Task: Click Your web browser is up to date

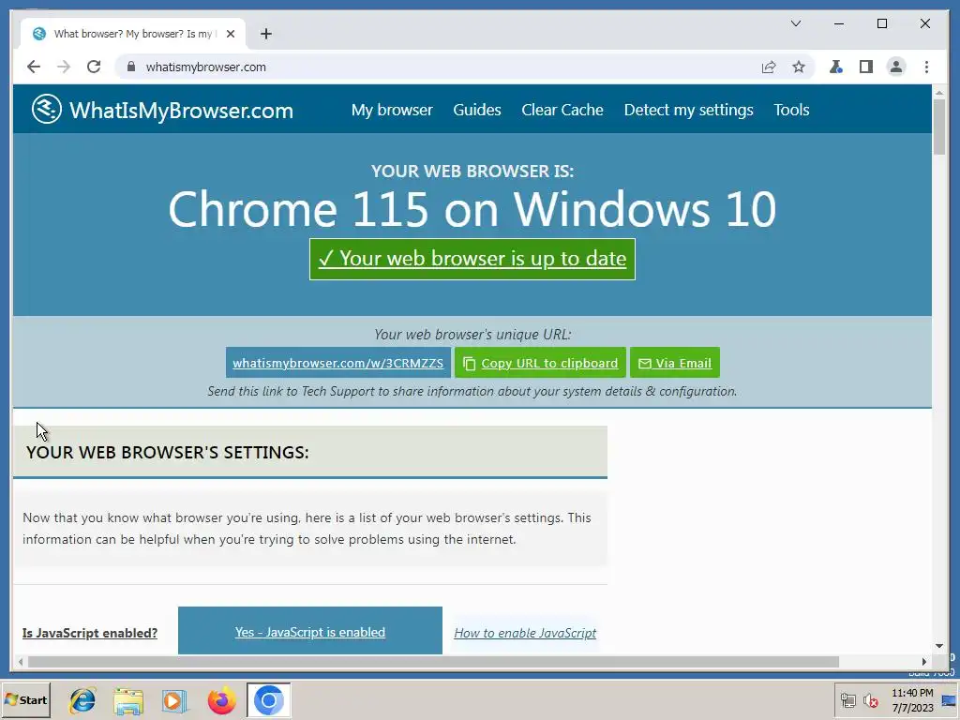Action: (x=472, y=259)
